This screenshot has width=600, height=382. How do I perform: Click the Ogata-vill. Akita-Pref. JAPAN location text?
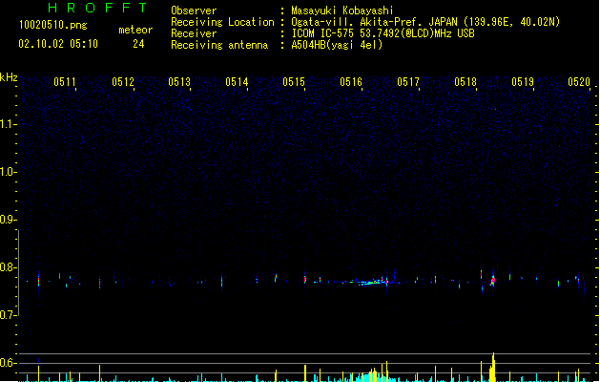tap(376, 22)
